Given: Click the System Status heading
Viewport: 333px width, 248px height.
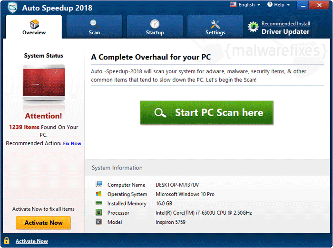Looking at the screenshot, I should tap(44, 56).
